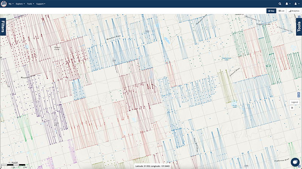
Task: Open the Tools side panel
Action: pos(299,26)
